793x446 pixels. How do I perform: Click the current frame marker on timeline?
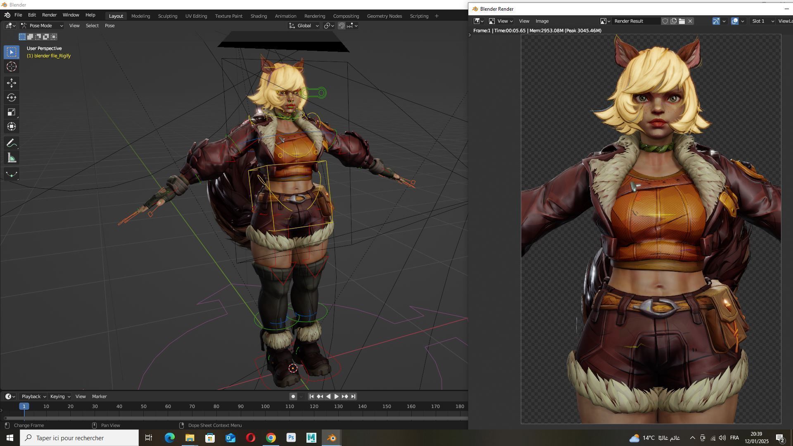24,406
